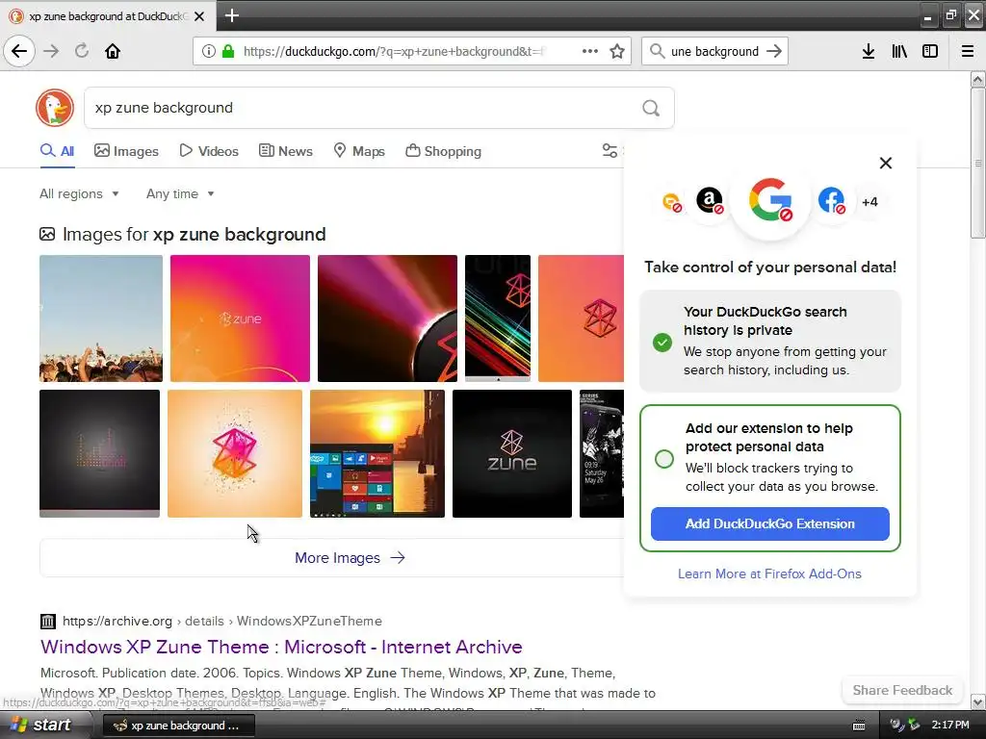Click the Facebook tracker icon in popup
This screenshot has width=986, height=739.
(831, 201)
